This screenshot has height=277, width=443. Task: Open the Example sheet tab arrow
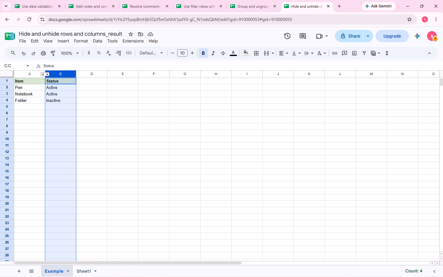(68, 271)
